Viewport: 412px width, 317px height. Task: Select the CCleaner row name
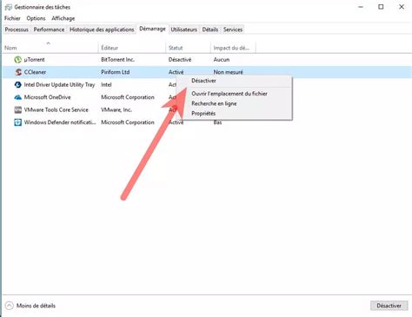35,72
